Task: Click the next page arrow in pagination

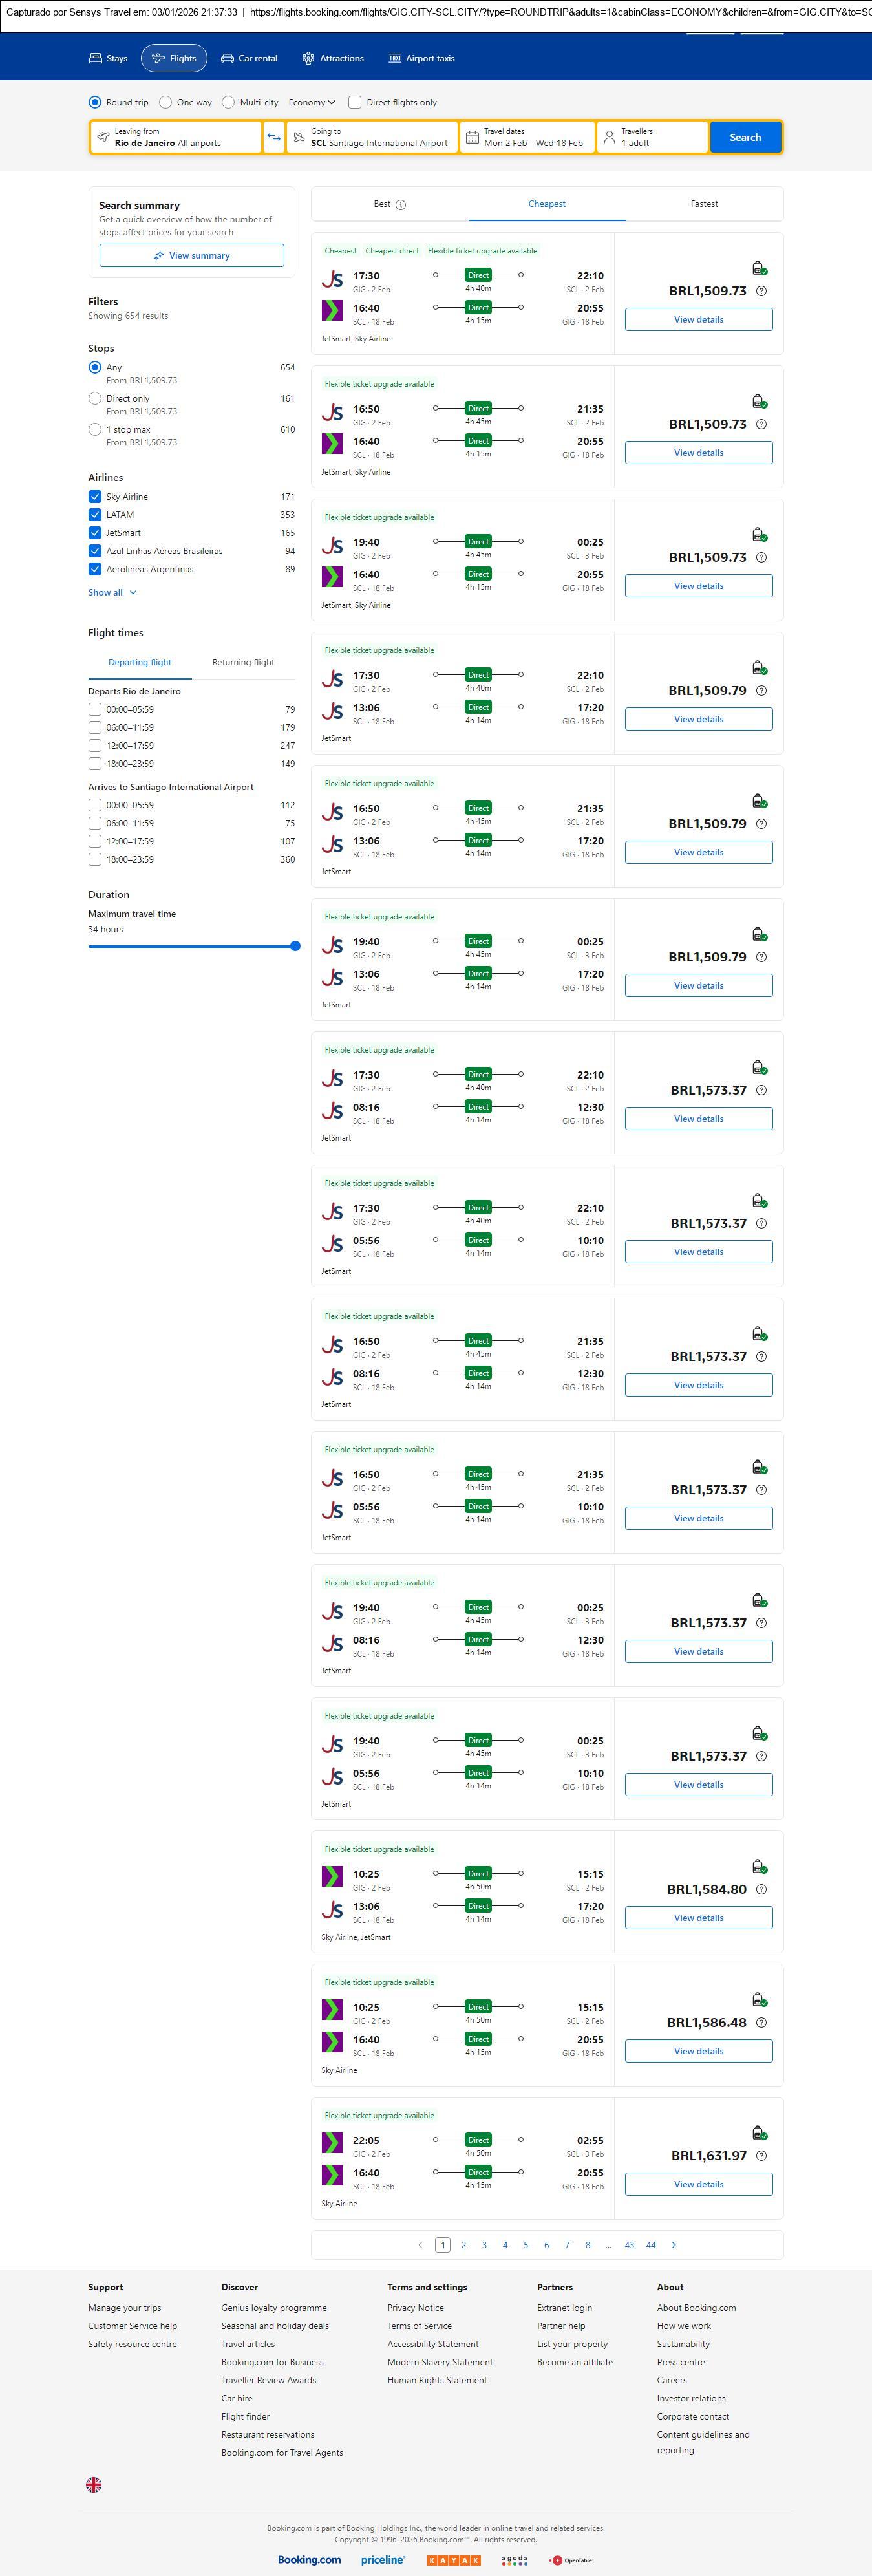Action: click(x=674, y=2245)
